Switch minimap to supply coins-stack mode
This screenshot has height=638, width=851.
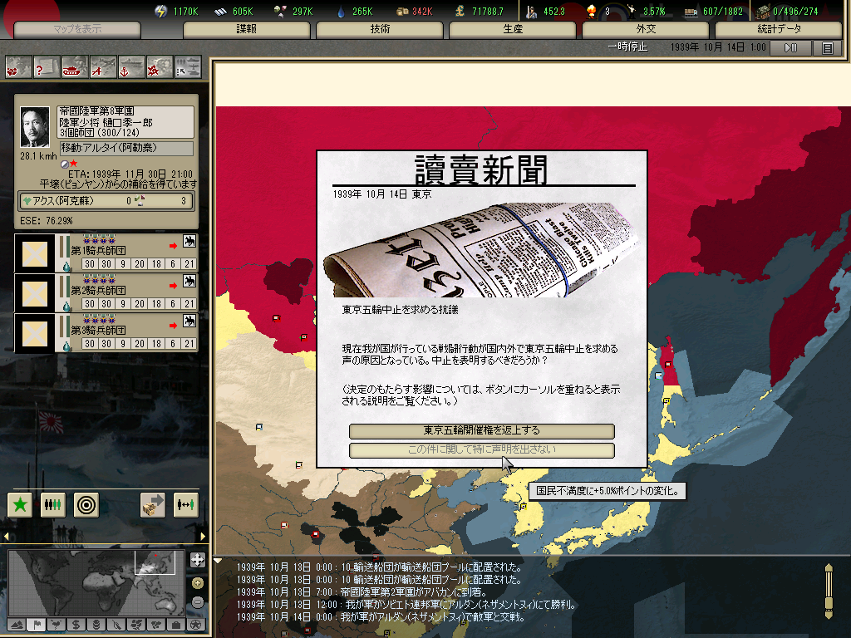[x=96, y=625]
